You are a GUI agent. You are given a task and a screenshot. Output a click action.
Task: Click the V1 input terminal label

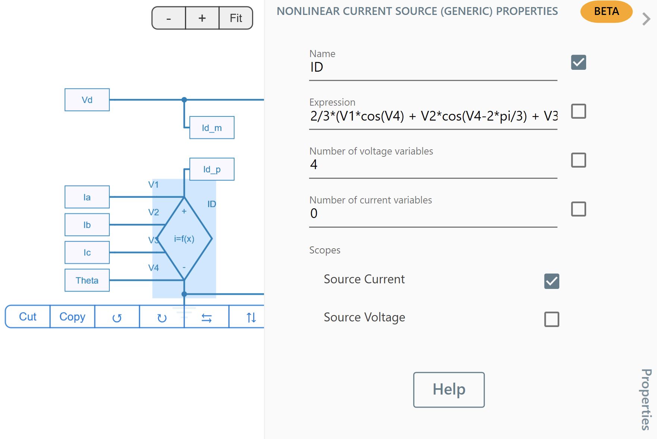click(153, 184)
